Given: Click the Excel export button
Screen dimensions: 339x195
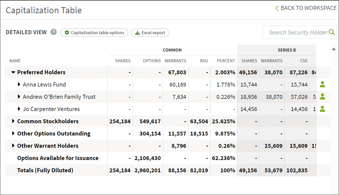Looking at the screenshot, I should [x=150, y=33].
